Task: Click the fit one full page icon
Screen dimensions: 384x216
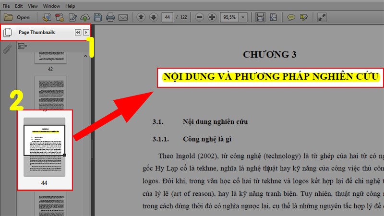Action: 273,17
